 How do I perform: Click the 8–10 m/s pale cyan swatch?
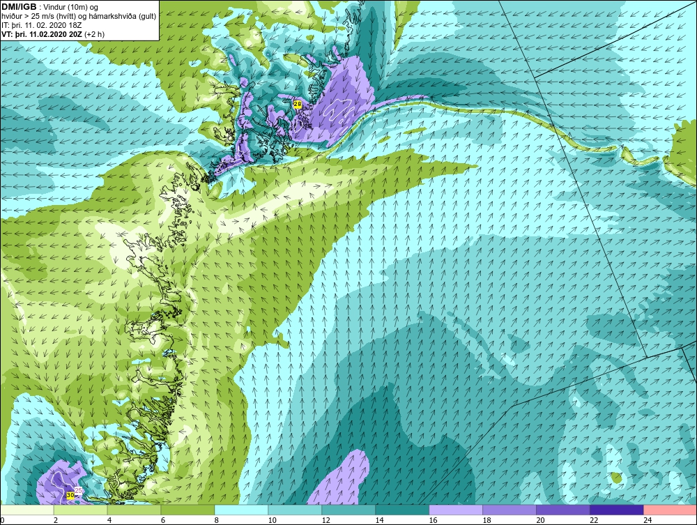click(x=241, y=510)
